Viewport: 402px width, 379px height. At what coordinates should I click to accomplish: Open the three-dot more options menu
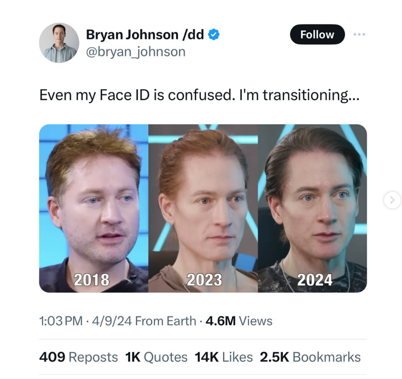(x=359, y=34)
